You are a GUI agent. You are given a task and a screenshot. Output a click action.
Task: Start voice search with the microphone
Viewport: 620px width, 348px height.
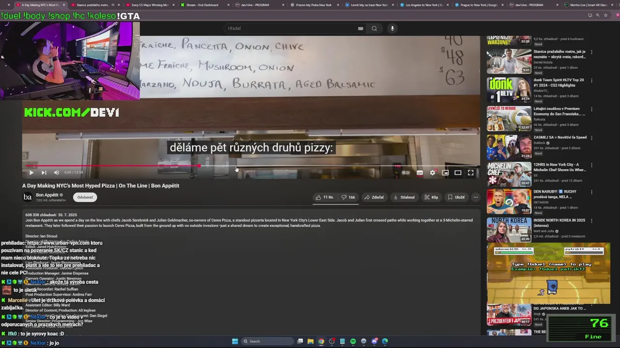pos(392,29)
